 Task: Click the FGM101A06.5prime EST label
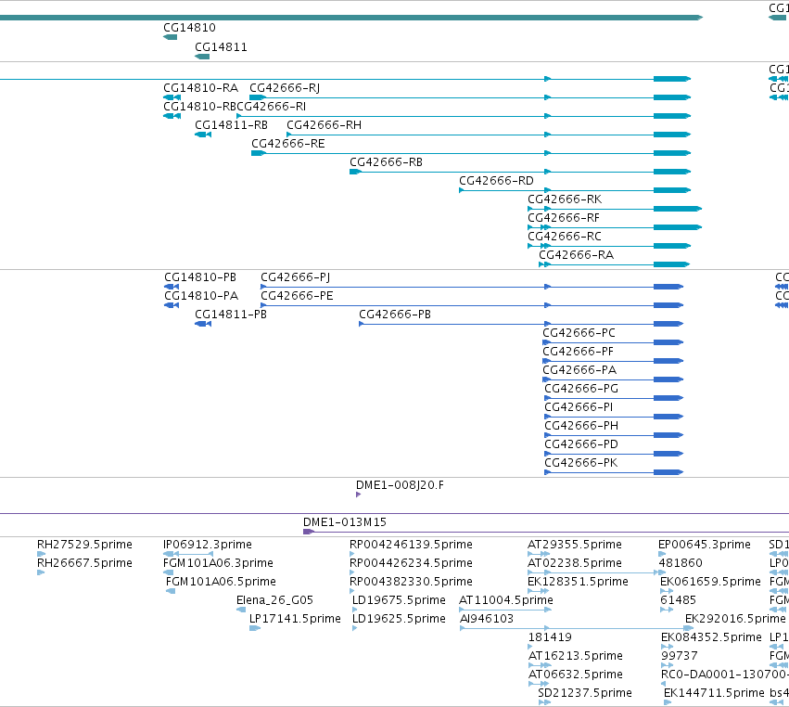point(221,582)
